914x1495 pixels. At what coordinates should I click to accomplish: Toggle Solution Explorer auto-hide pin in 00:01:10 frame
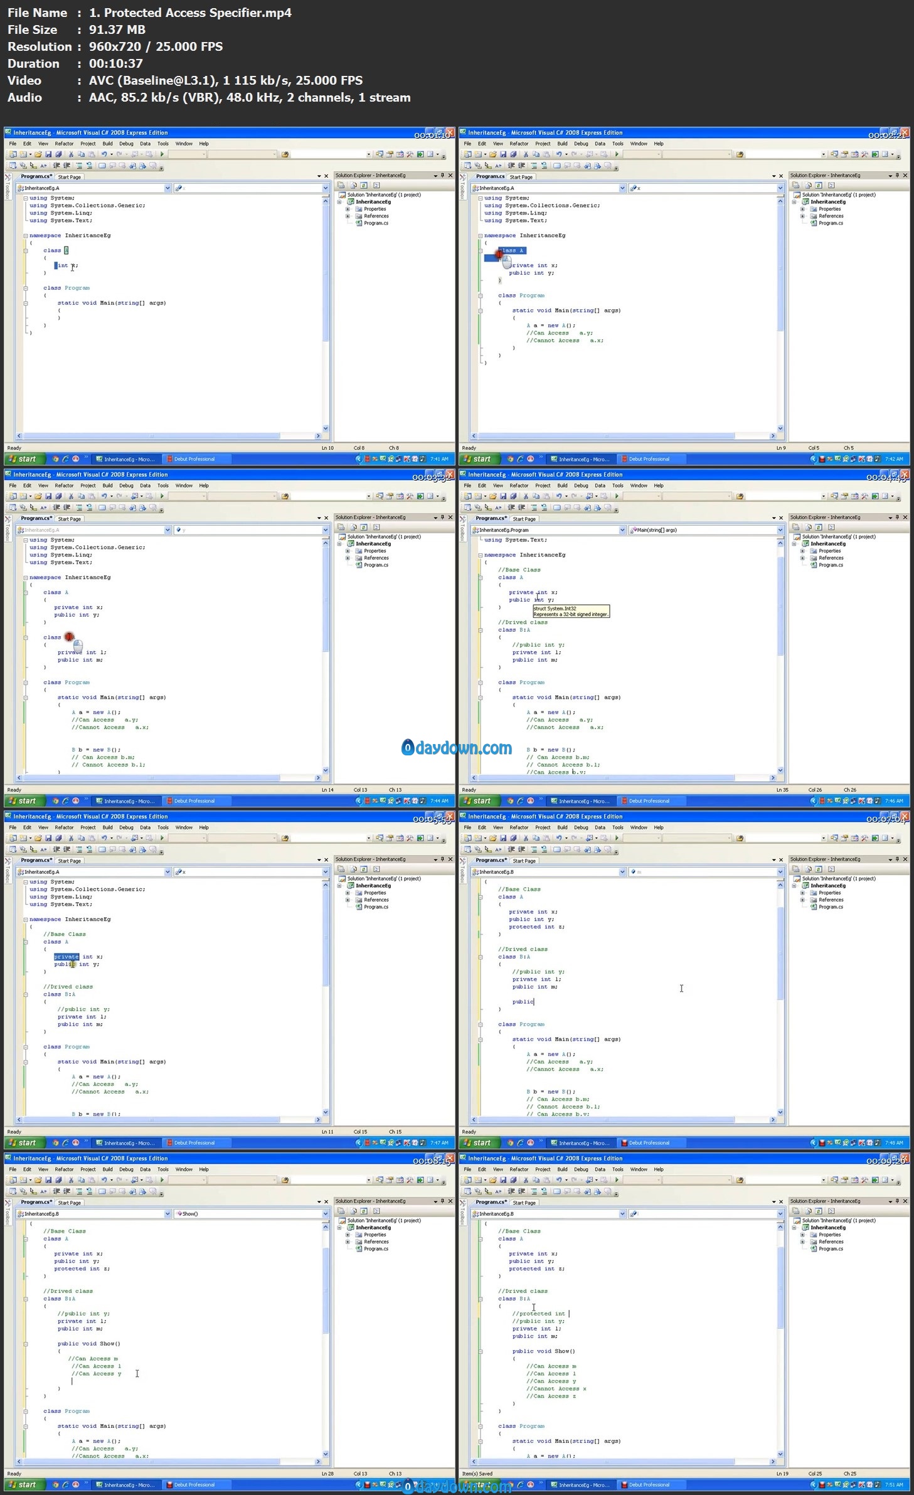point(442,176)
